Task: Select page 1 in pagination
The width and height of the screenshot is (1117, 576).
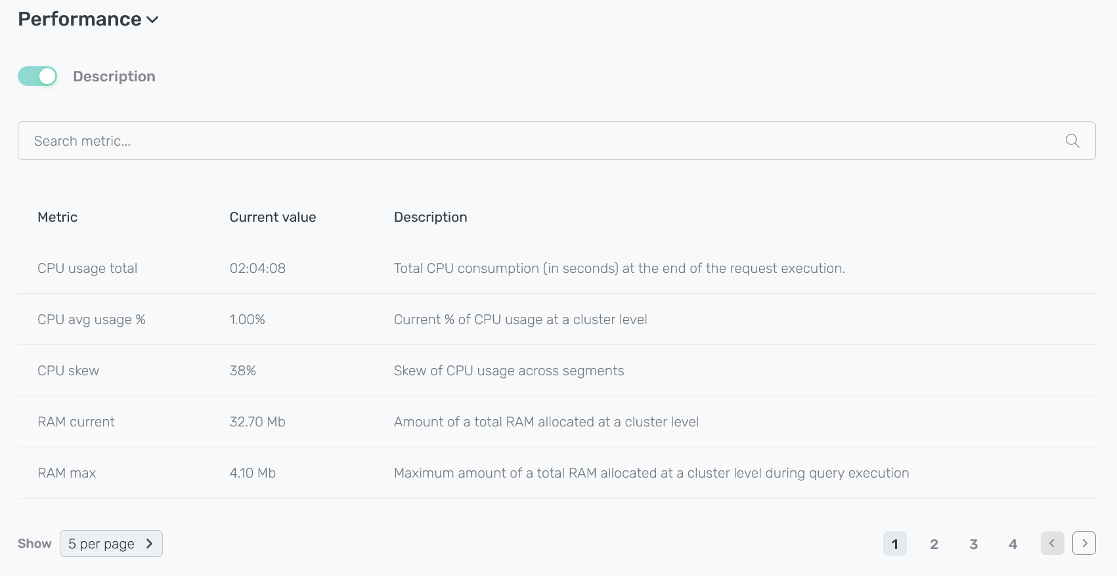Action: pyautogui.click(x=894, y=544)
